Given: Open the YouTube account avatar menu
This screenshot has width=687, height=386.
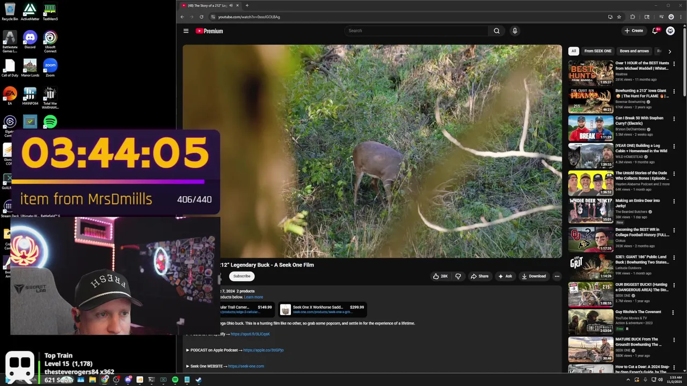Looking at the screenshot, I should click(x=670, y=31).
